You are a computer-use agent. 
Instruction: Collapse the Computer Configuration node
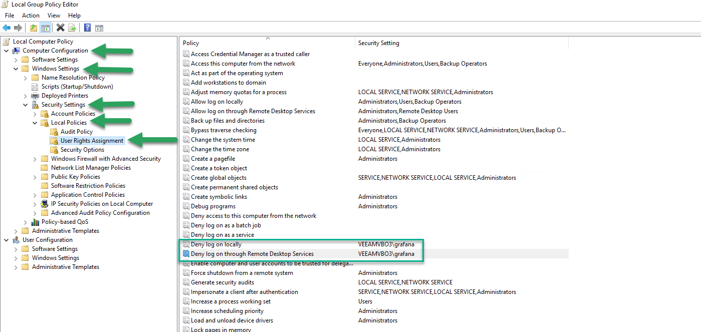coord(6,51)
